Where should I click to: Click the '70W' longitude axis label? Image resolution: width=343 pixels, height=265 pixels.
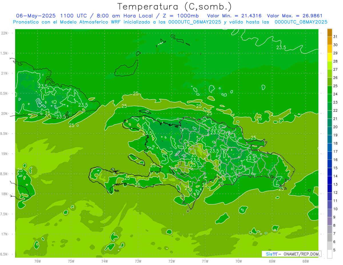(239, 261)
